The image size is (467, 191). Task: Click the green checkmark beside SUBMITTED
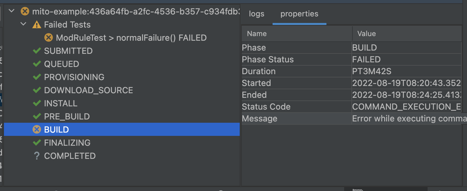pos(37,51)
